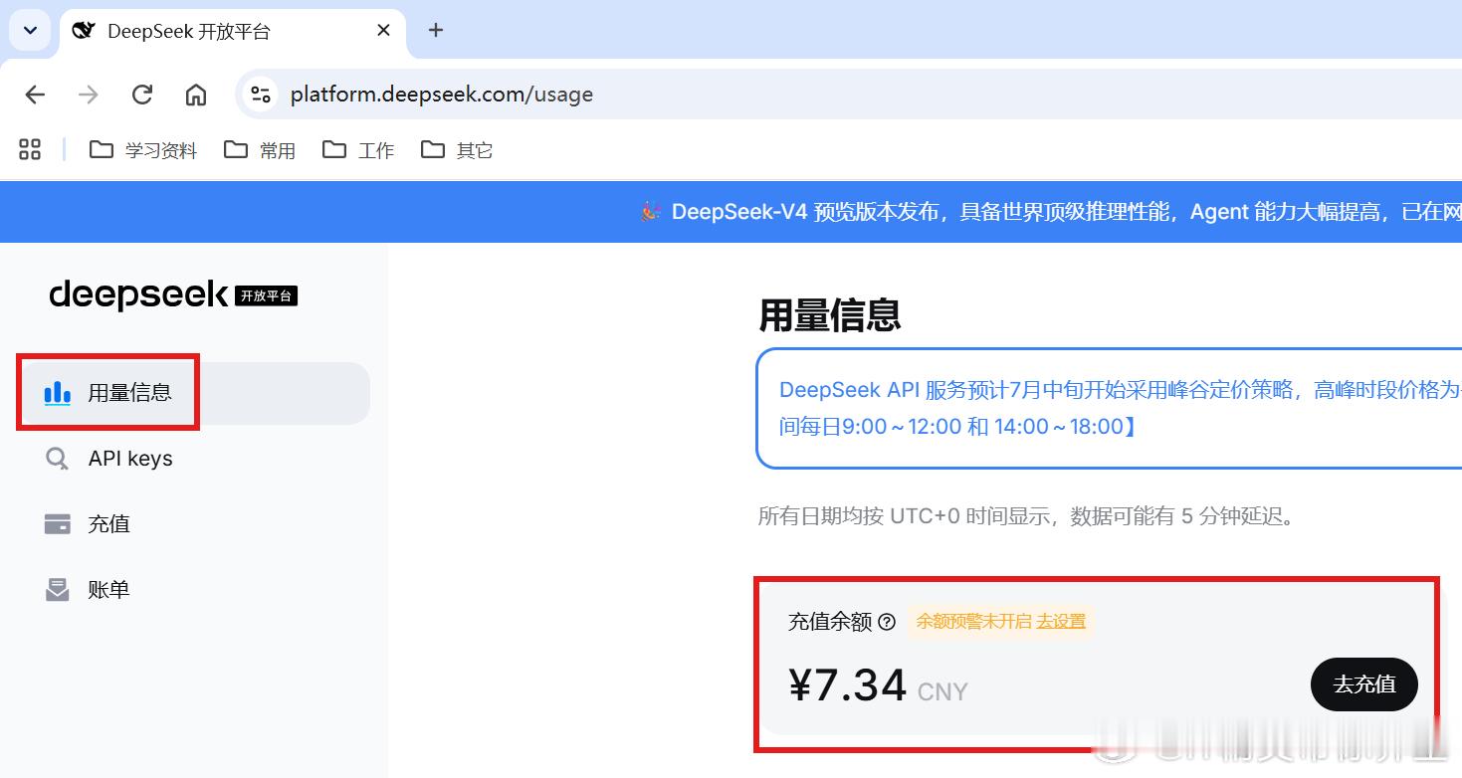Click the help question icon next to 充值余额
Screen dimensions: 1462x778
(887, 622)
